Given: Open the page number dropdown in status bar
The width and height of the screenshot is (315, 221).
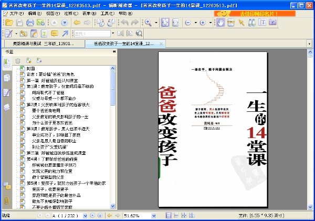Looking at the screenshot, I should pyautogui.click(x=85, y=216).
